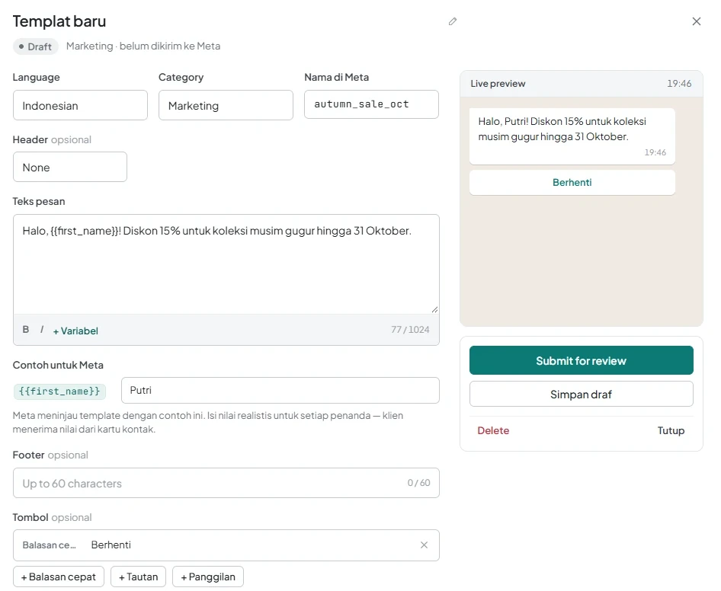Click the Draft status badge

click(36, 46)
